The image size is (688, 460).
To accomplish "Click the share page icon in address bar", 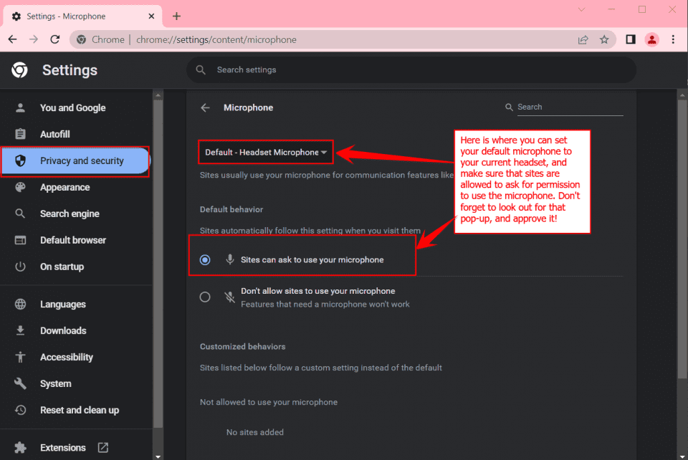I will click(x=583, y=39).
